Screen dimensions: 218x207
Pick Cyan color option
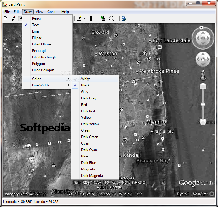(95, 143)
